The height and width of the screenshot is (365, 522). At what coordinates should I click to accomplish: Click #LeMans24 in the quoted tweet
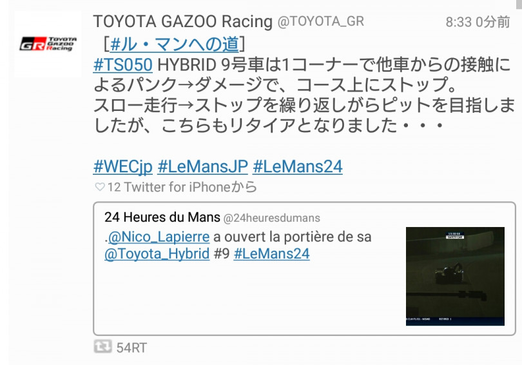coord(272,254)
